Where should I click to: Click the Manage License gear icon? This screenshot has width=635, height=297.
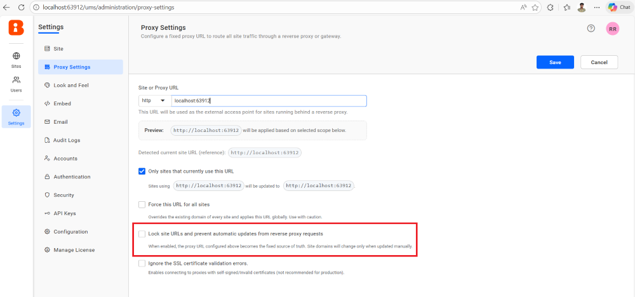tap(48, 250)
